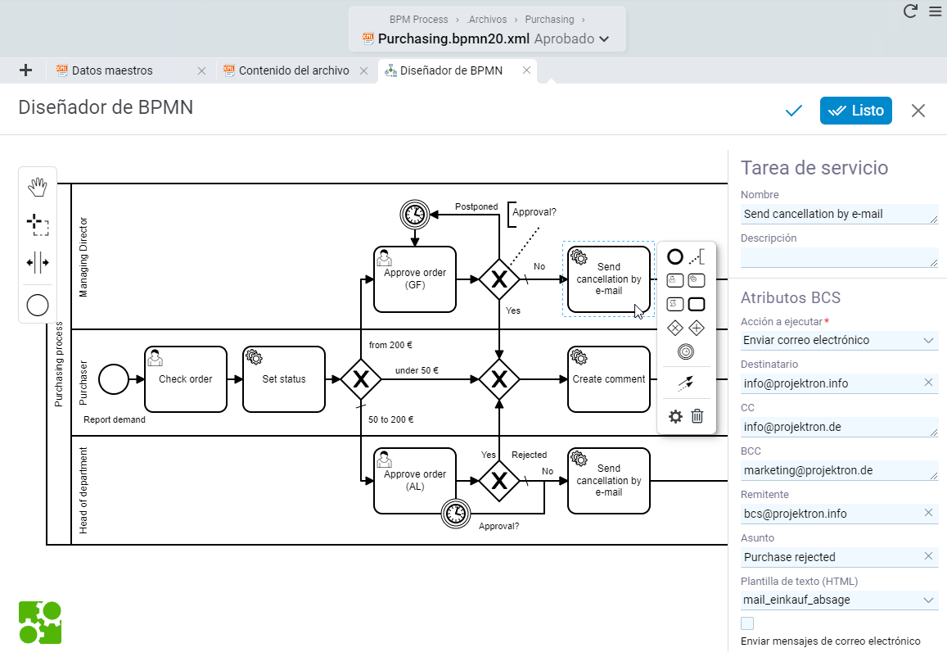Open BPM Process breadcrumb link
This screenshot has height=657, width=947.
click(418, 20)
